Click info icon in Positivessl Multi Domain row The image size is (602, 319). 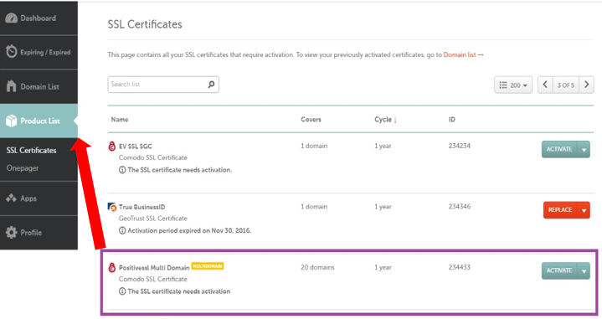coord(122,291)
